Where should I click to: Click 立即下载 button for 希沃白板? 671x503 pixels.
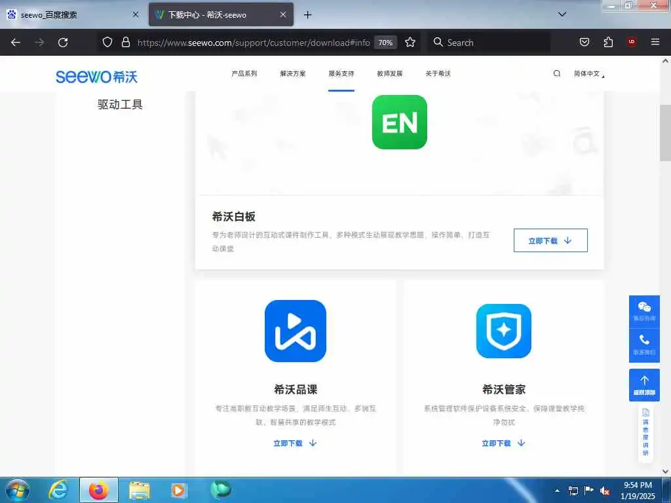(550, 240)
